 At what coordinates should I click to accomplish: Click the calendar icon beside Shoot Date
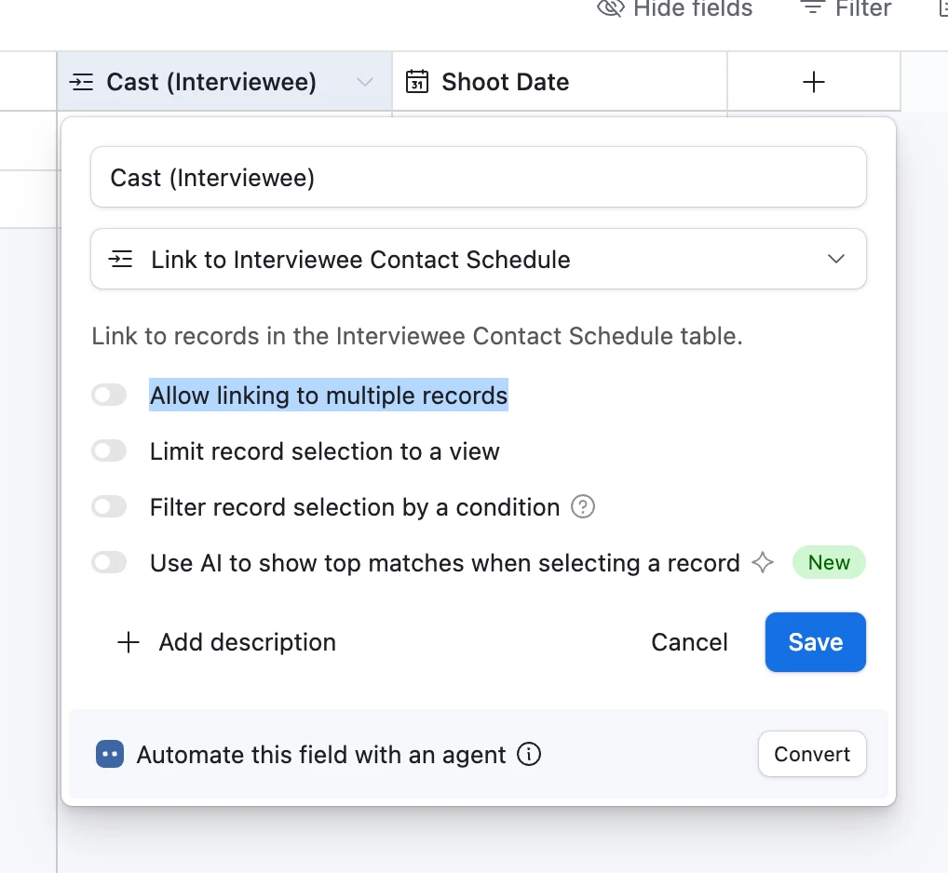418,82
